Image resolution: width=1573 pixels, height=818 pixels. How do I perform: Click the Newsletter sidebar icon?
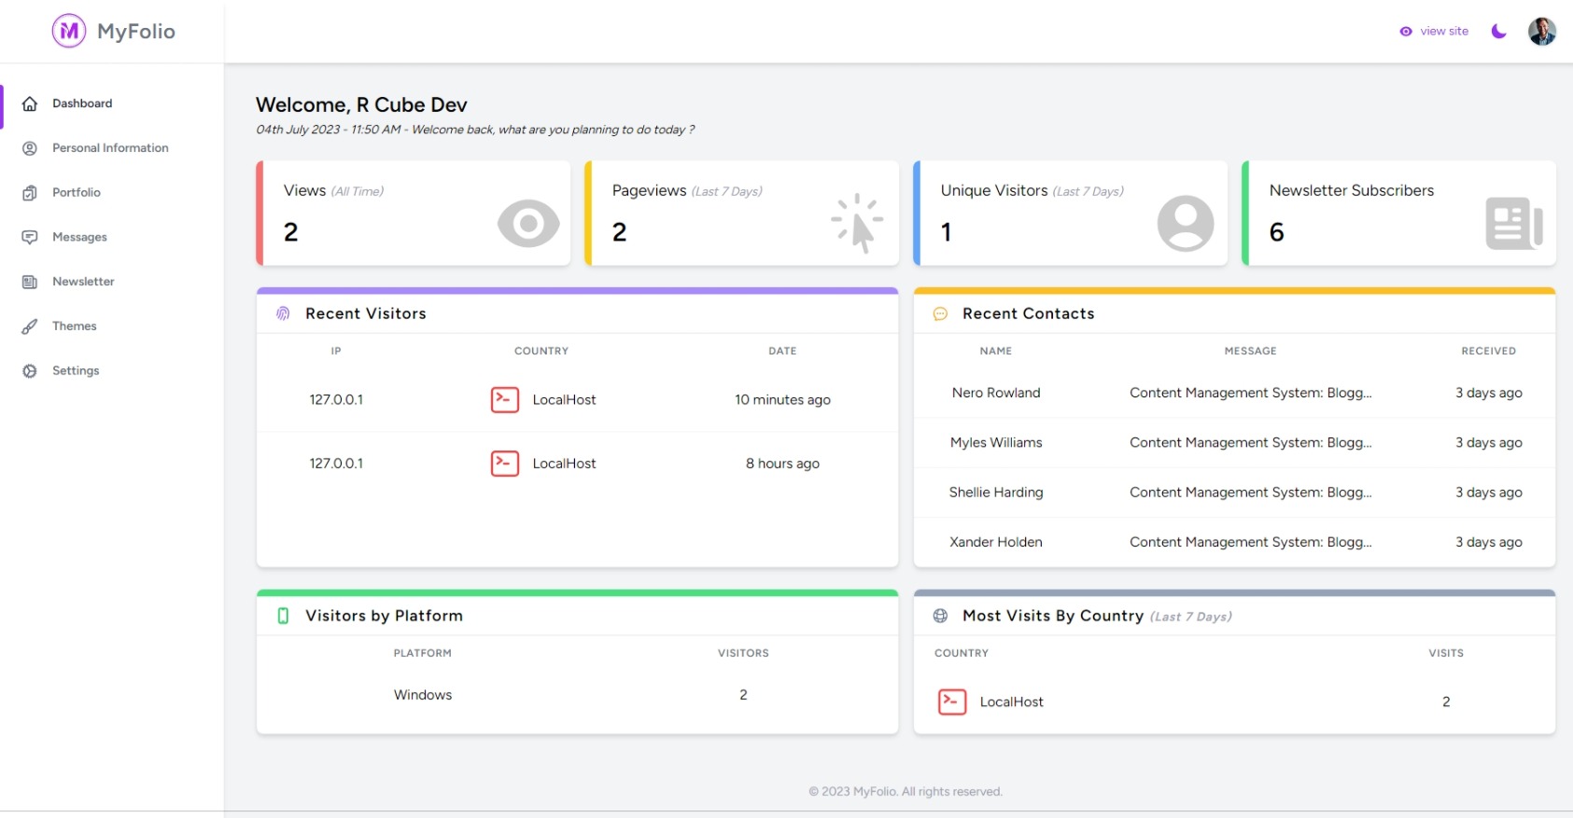coord(30,282)
